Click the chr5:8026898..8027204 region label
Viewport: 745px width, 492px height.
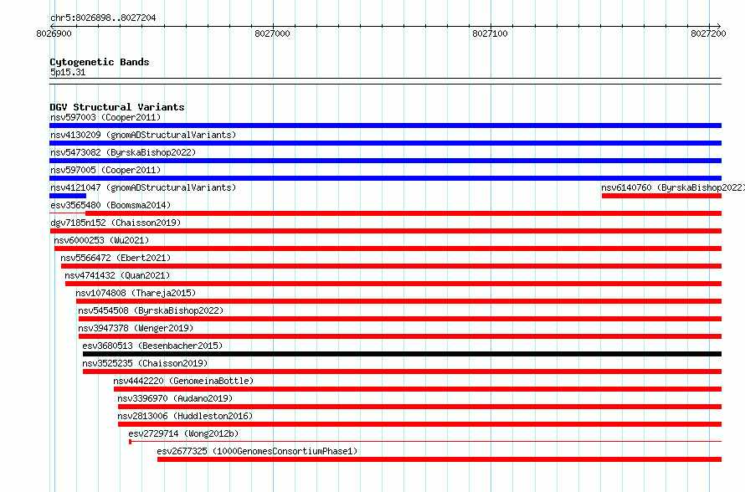click(x=103, y=18)
